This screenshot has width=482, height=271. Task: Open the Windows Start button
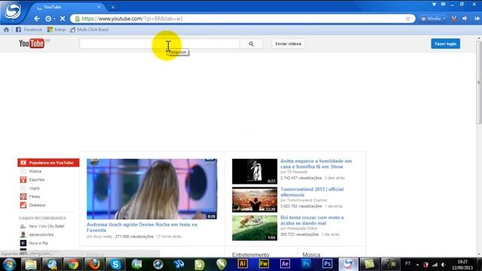pos(9,264)
